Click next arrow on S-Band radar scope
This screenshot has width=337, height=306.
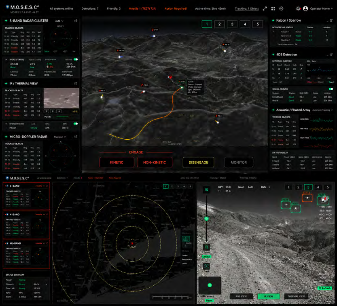(x=77, y=38)
